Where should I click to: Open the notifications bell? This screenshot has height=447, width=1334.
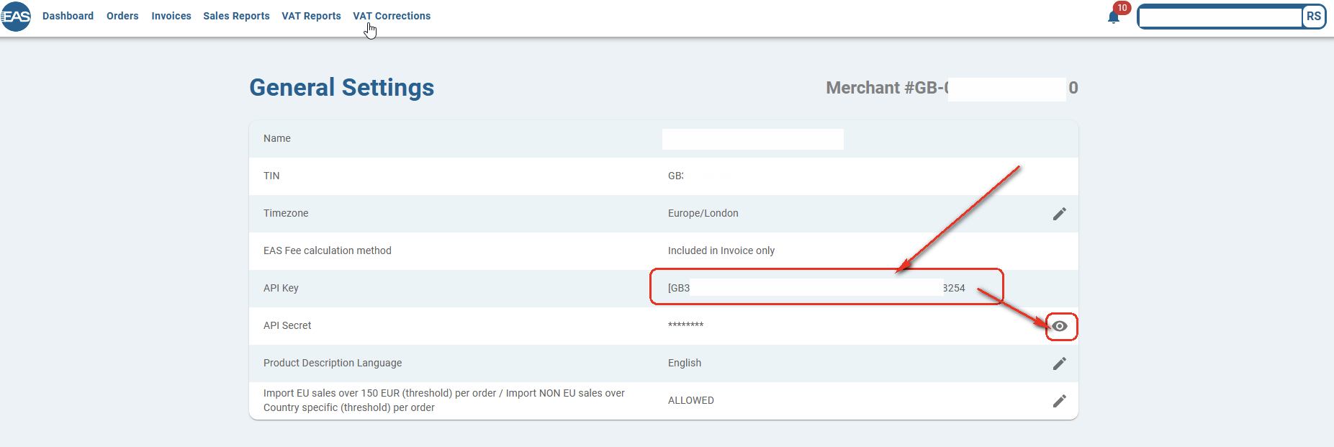[1113, 17]
